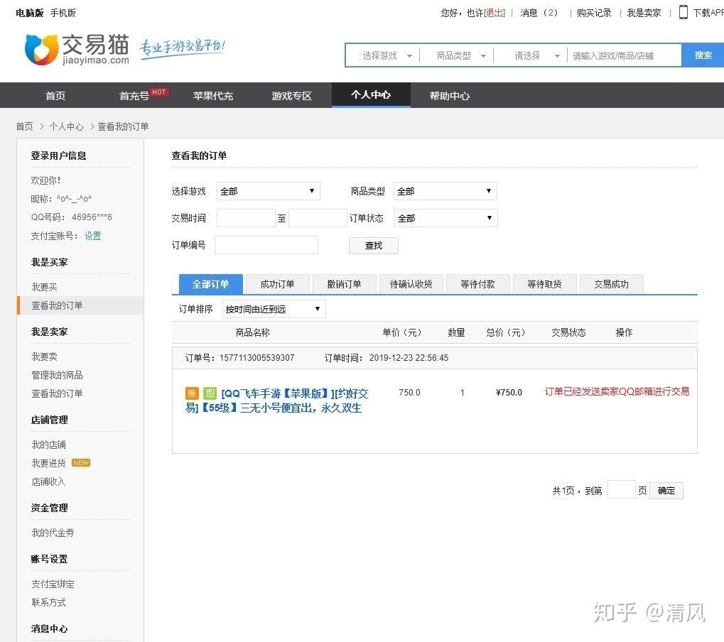Image resolution: width=724 pixels, height=642 pixels.
Task: Open the 选择游戏 filter dropdown set to 全部
Action: click(268, 191)
